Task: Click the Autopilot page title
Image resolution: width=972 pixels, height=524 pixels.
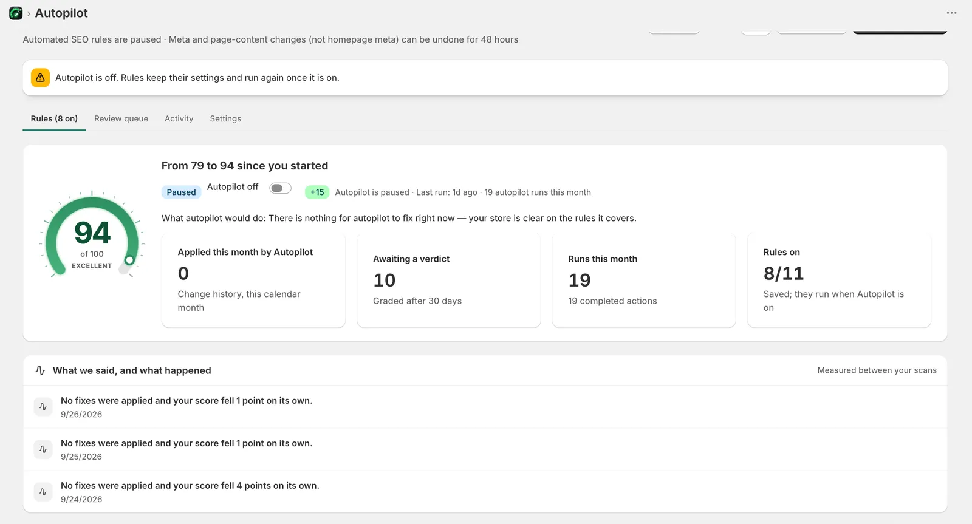Action: [x=61, y=13]
